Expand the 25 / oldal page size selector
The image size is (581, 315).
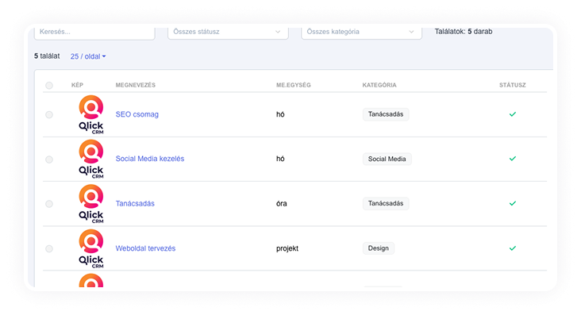[88, 56]
